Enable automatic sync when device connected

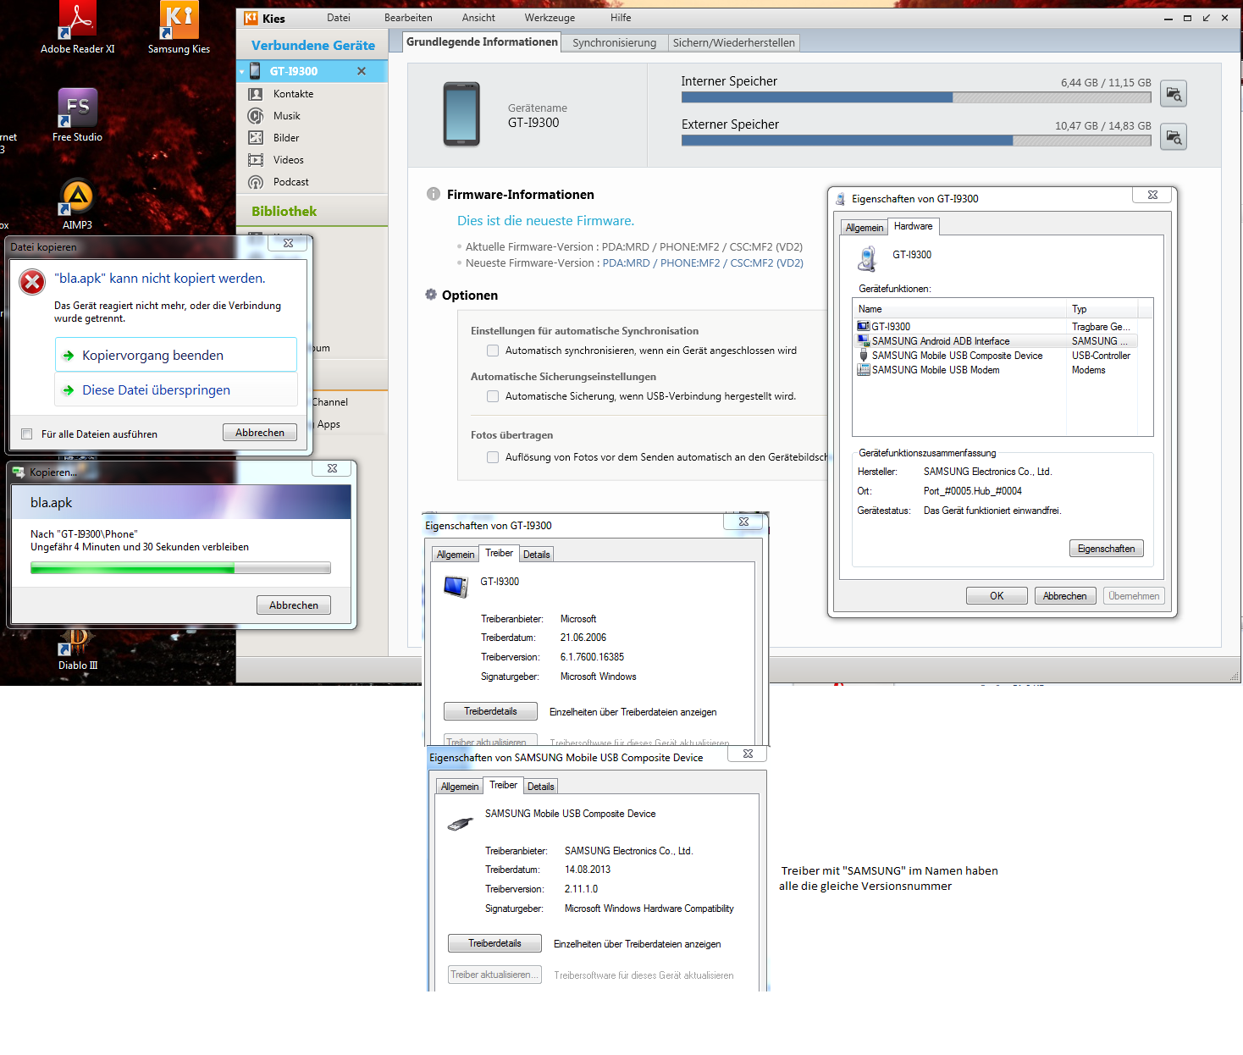pyautogui.click(x=493, y=351)
